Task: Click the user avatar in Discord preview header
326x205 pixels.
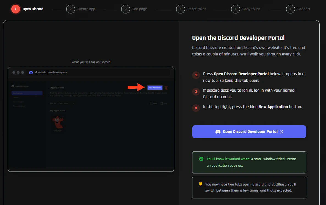Action: [166, 88]
